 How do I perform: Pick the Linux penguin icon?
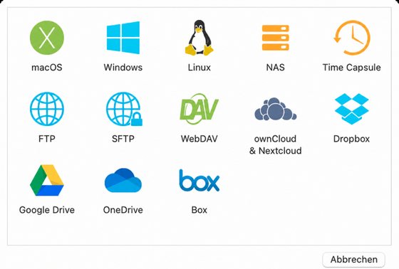pyautogui.click(x=199, y=38)
